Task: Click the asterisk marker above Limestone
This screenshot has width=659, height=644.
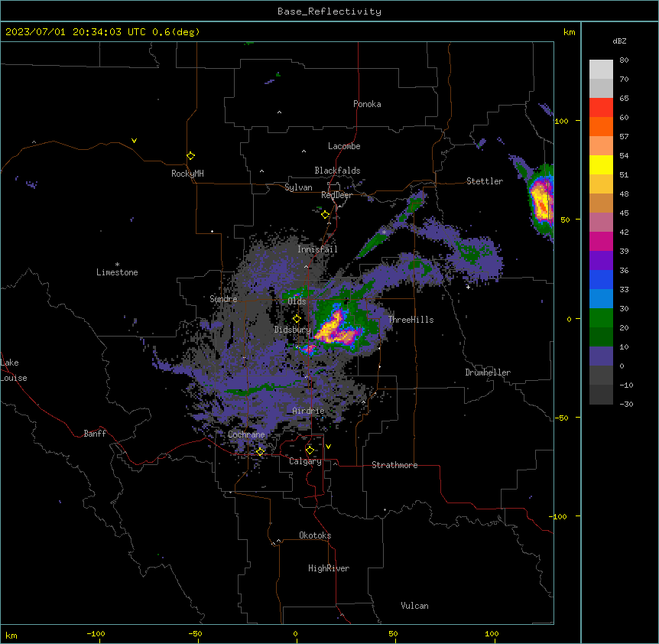Action: pyautogui.click(x=117, y=265)
